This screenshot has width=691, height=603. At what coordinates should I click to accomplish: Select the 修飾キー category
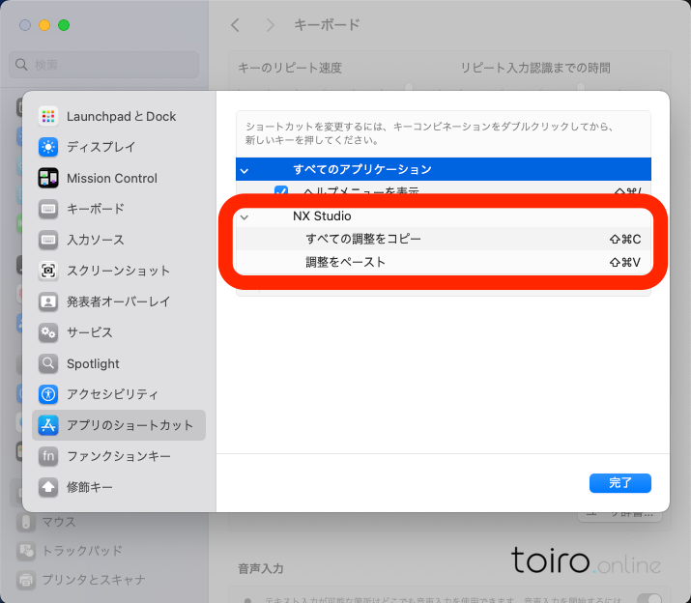point(119,487)
